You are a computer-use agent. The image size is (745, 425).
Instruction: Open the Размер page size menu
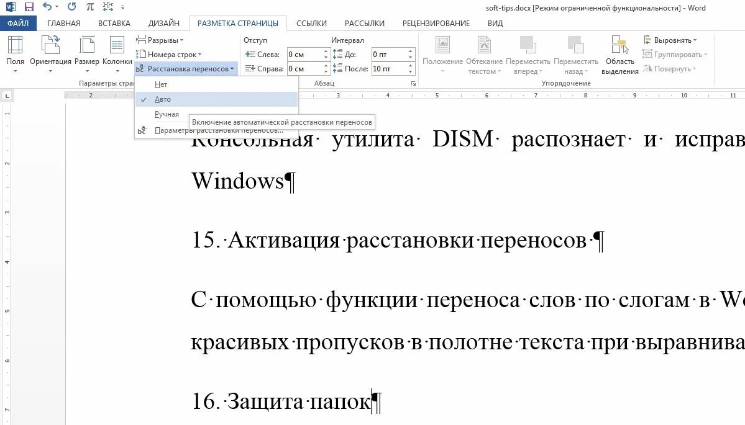[x=87, y=54]
